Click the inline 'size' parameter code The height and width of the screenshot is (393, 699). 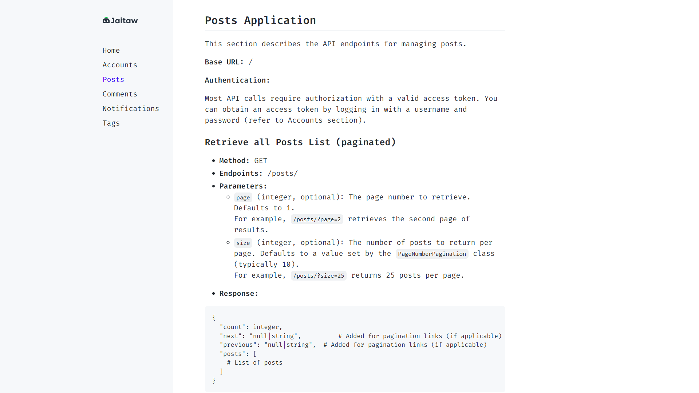point(243,243)
